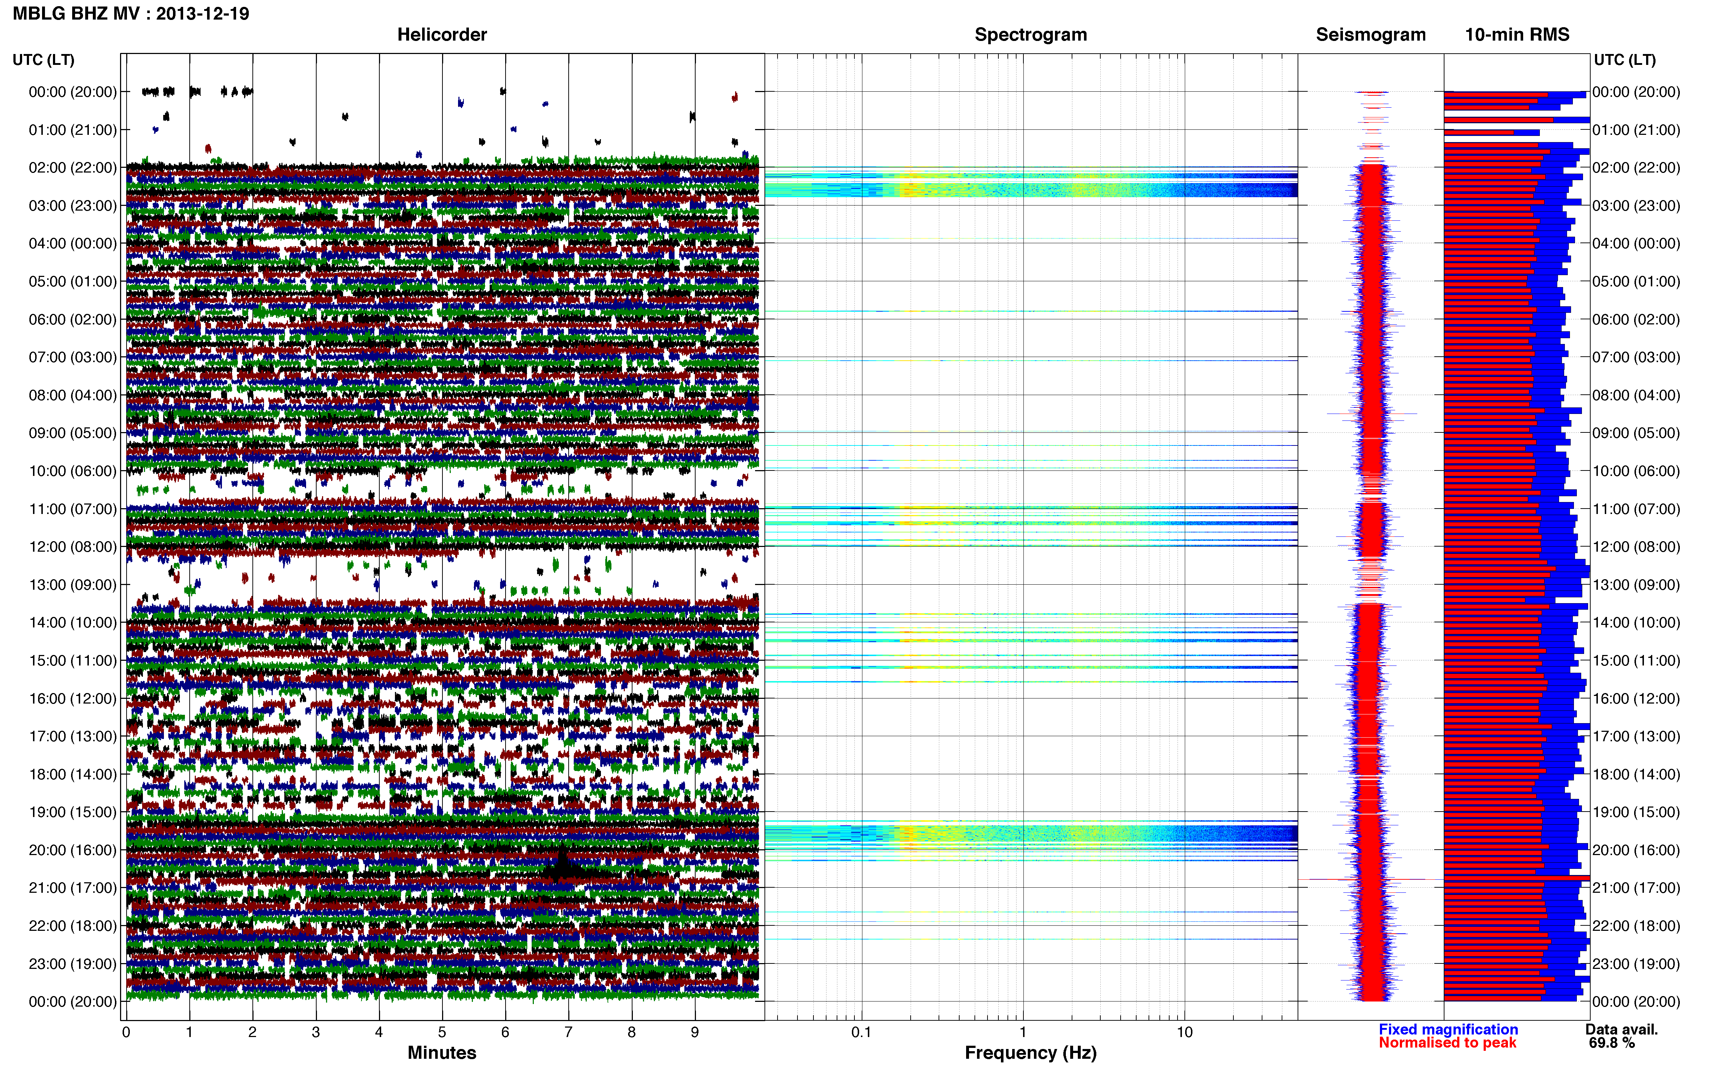Select '10:00 (06:00)' on the Helicorder time axis
This screenshot has height=1074, width=1719.
(x=73, y=471)
